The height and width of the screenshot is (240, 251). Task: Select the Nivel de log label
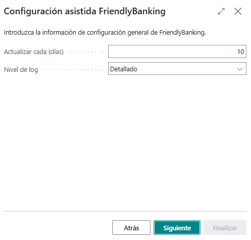click(21, 70)
